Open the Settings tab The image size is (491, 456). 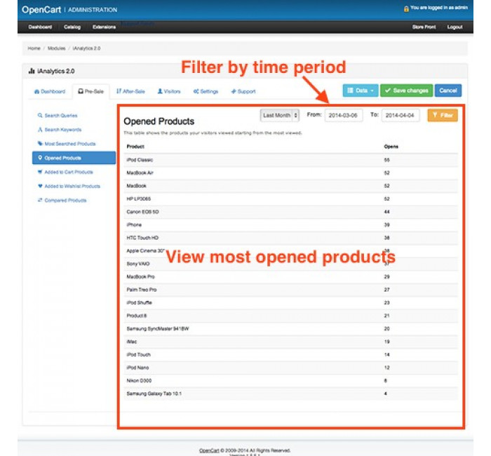(x=206, y=91)
